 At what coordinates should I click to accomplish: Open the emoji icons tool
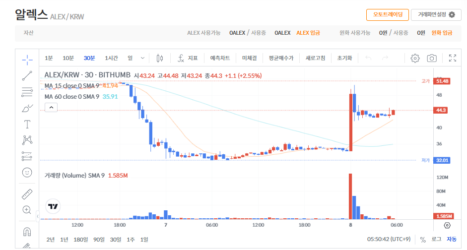click(x=27, y=172)
